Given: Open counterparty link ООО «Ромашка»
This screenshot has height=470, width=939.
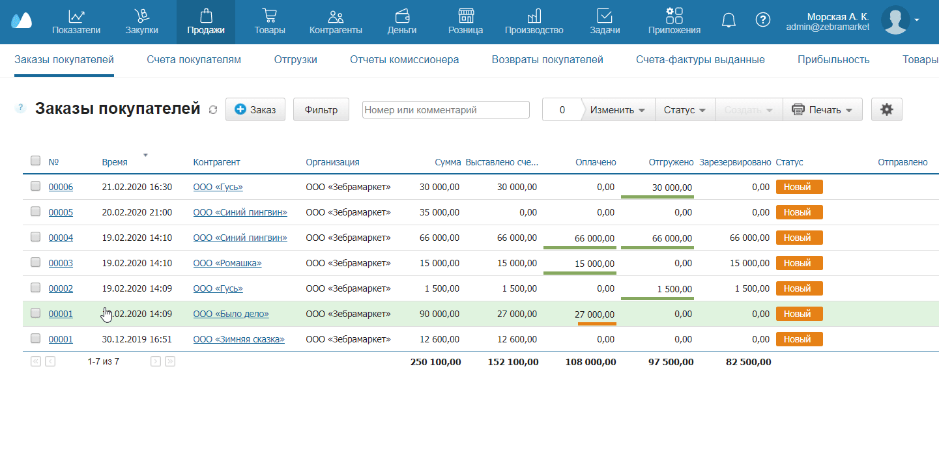Looking at the screenshot, I should (x=227, y=263).
